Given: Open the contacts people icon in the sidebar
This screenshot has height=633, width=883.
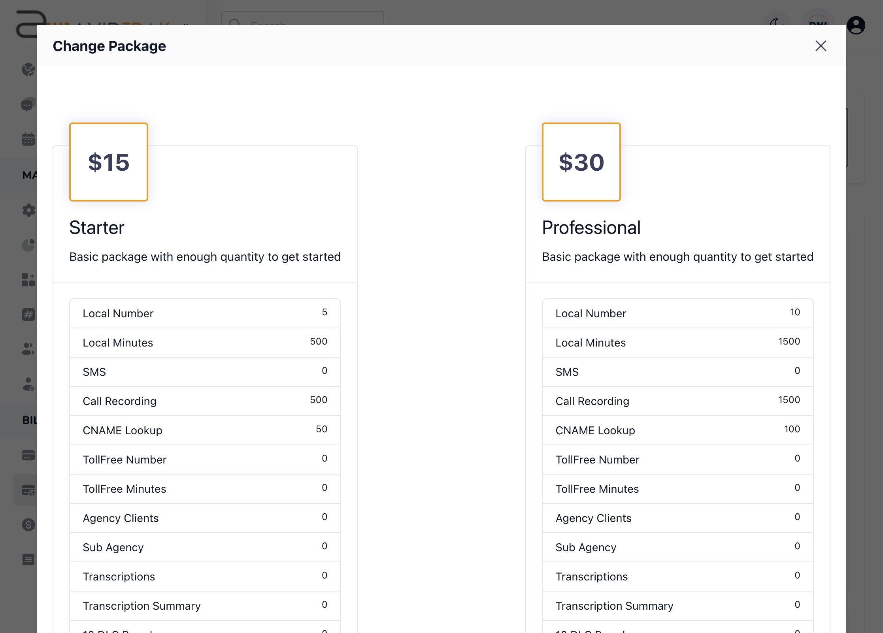Looking at the screenshot, I should click(x=28, y=349).
